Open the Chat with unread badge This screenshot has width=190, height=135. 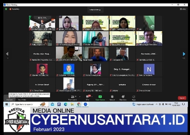(88, 98)
